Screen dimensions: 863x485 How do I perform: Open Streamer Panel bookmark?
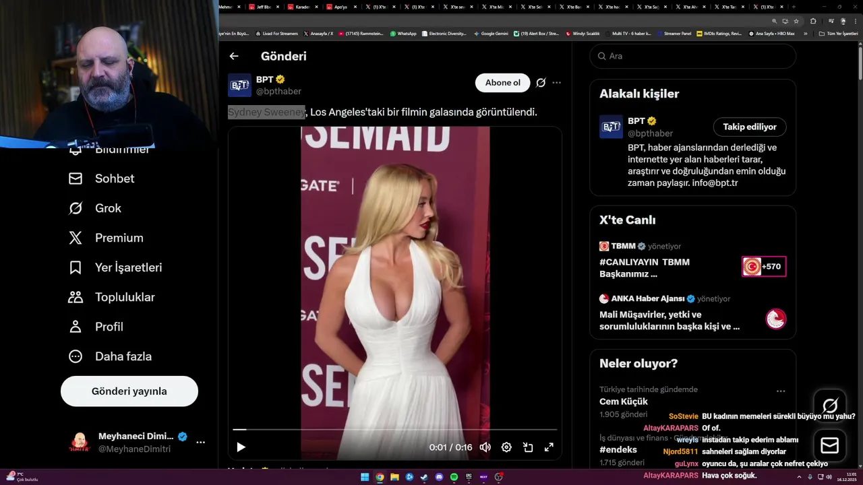[x=674, y=34]
